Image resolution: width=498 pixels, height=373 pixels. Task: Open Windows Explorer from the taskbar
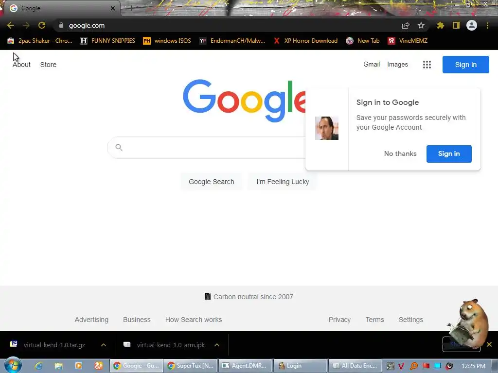pos(58,366)
